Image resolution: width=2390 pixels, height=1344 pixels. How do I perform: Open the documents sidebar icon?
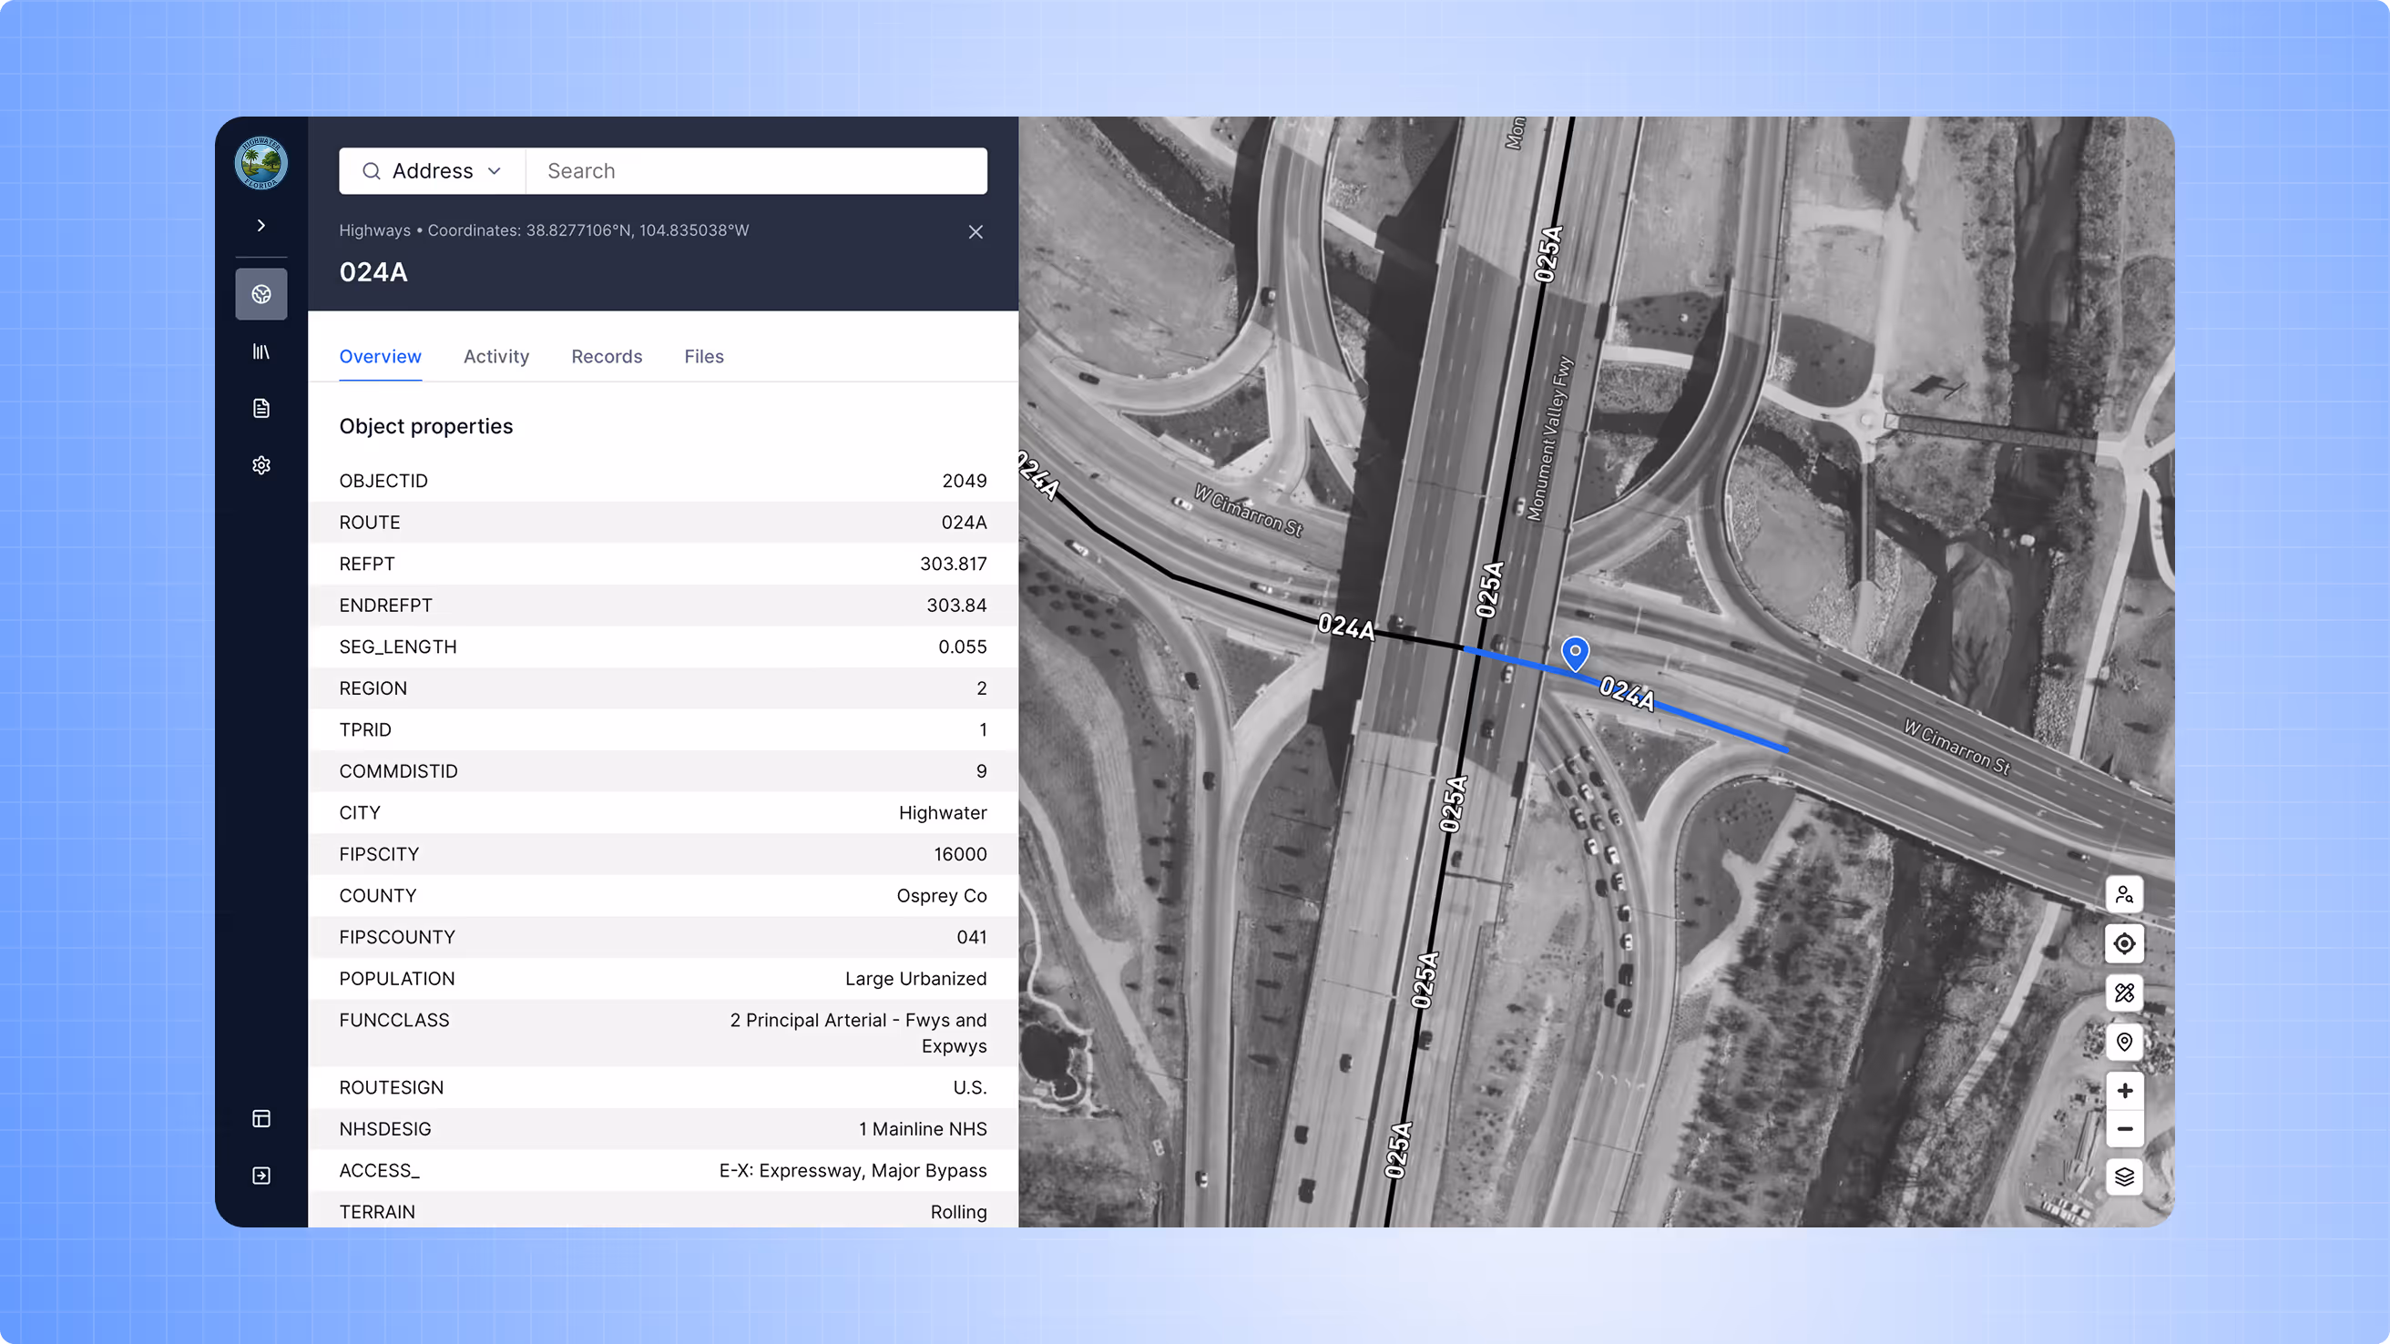(260, 408)
